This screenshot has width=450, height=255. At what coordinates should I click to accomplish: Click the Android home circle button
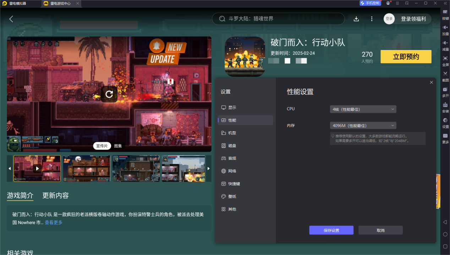pos(445,234)
